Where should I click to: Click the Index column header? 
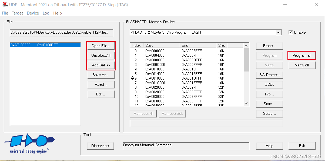[x=136, y=45]
